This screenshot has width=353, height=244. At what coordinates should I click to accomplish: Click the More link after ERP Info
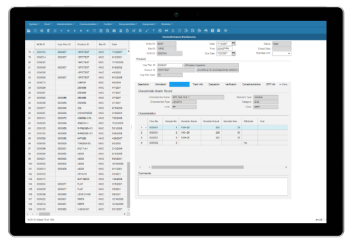tap(284, 84)
